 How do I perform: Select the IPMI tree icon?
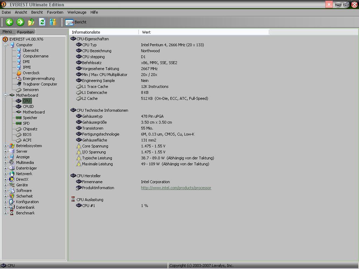click(x=19, y=68)
